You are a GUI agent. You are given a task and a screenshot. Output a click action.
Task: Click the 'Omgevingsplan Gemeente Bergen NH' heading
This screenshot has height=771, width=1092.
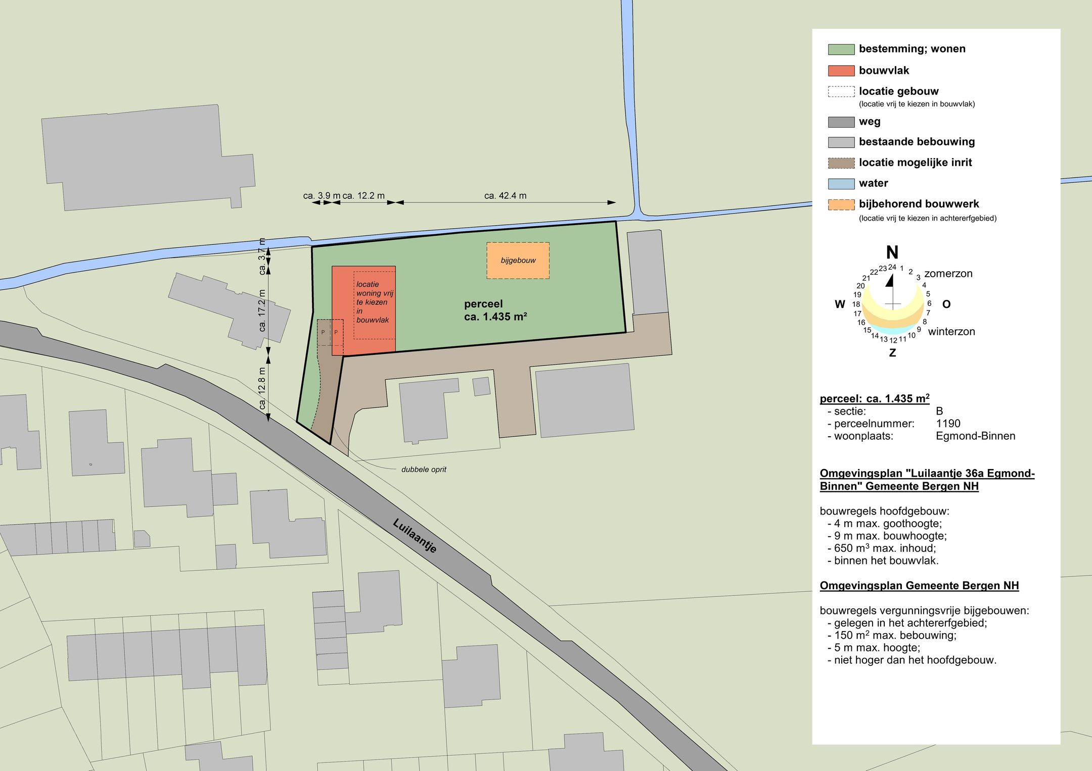tap(919, 586)
